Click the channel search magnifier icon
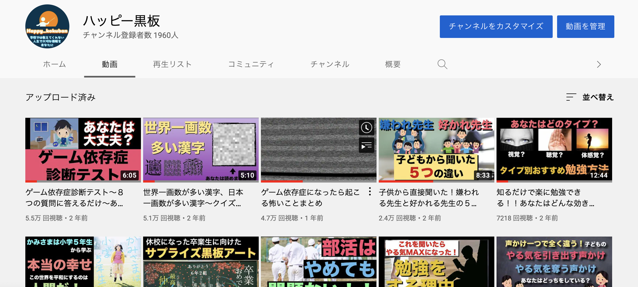The width and height of the screenshot is (638, 287). coord(442,64)
